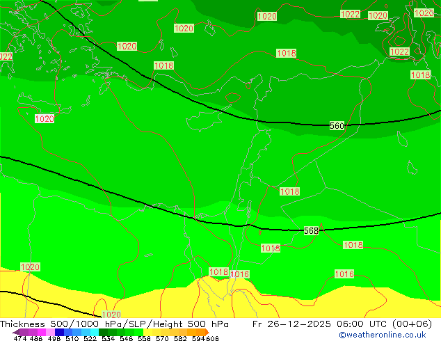Click the 560 height contour label
The height and width of the screenshot is (341, 441).
tap(337, 126)
